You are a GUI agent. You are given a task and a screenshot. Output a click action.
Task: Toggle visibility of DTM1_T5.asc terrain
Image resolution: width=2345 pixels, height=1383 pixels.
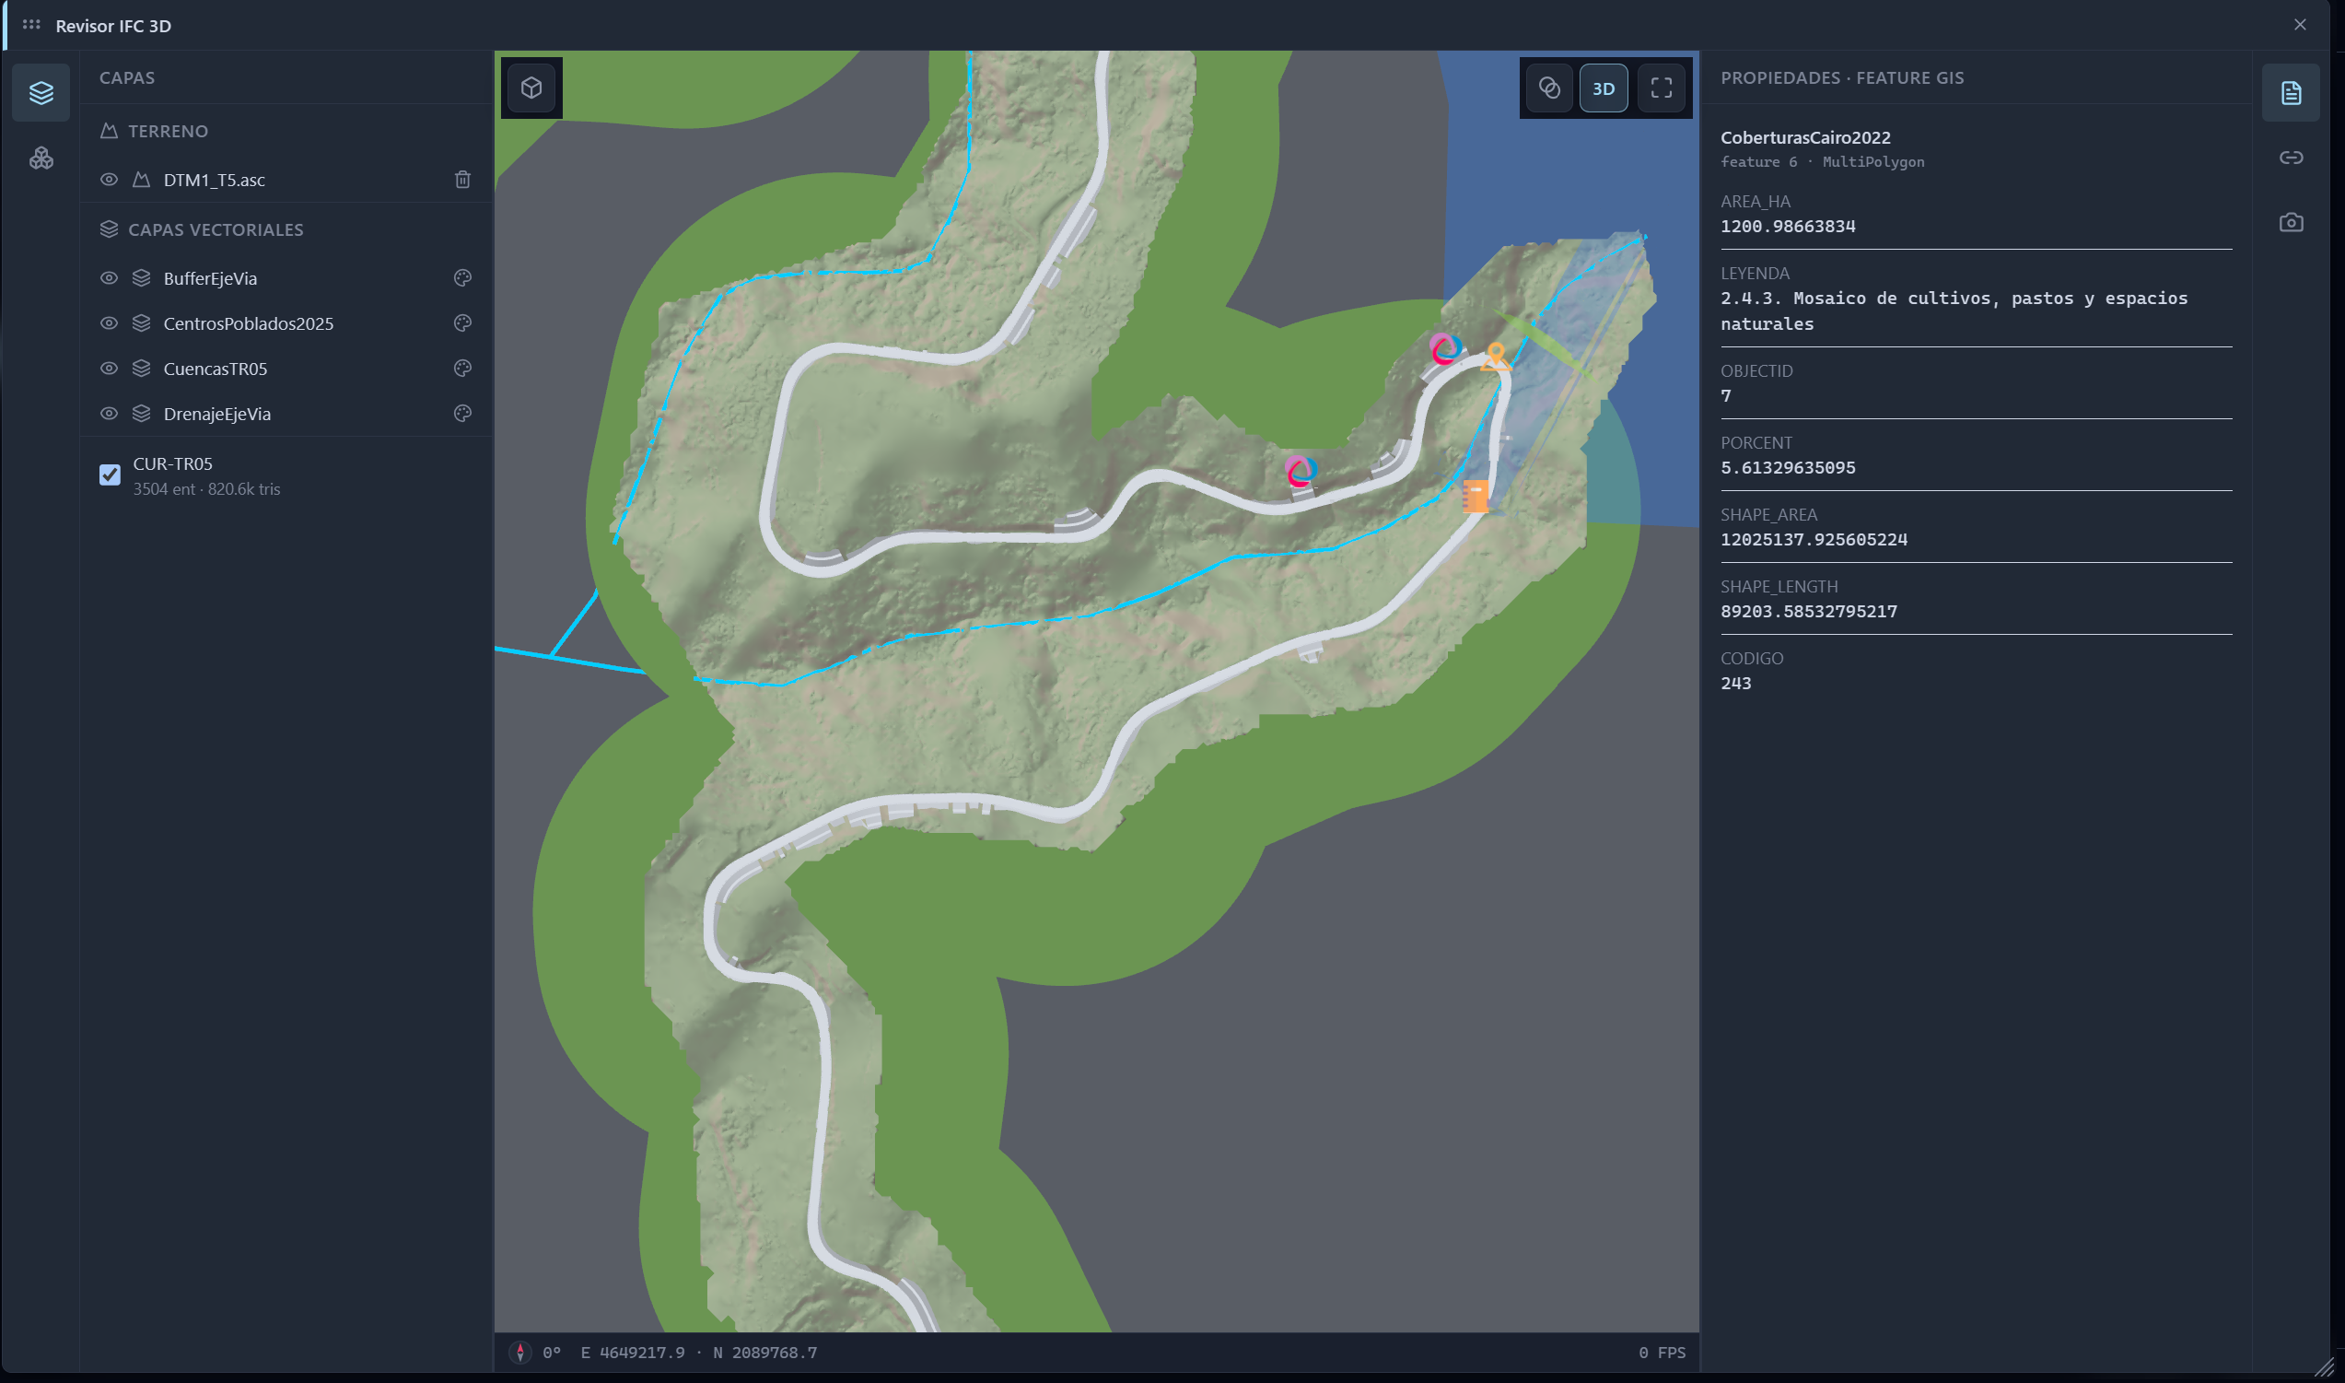109,180
